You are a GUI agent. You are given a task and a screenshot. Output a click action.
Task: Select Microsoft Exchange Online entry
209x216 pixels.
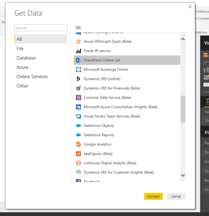(127, 70)
